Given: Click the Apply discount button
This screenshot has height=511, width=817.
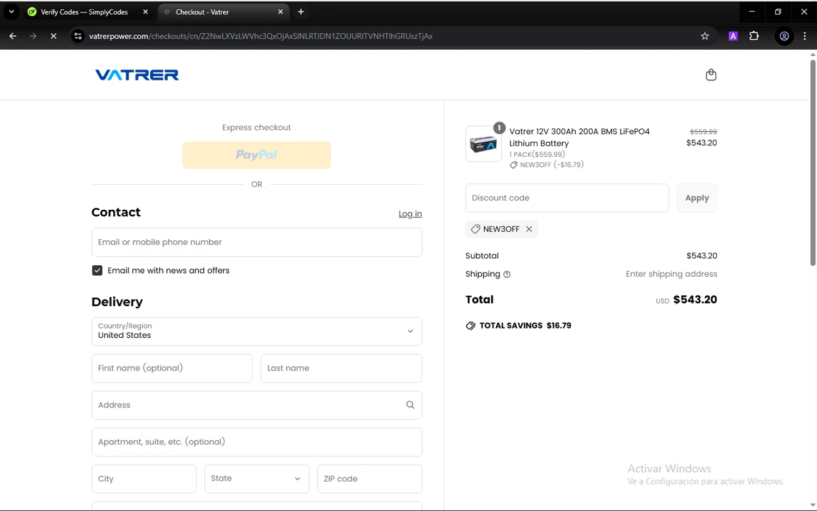Looking at the screenshot, I should [697, 198].
